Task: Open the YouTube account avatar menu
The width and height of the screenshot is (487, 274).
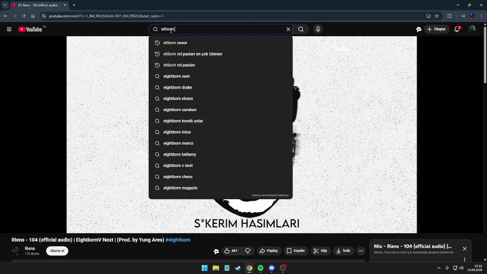Action: pos(472,29)
